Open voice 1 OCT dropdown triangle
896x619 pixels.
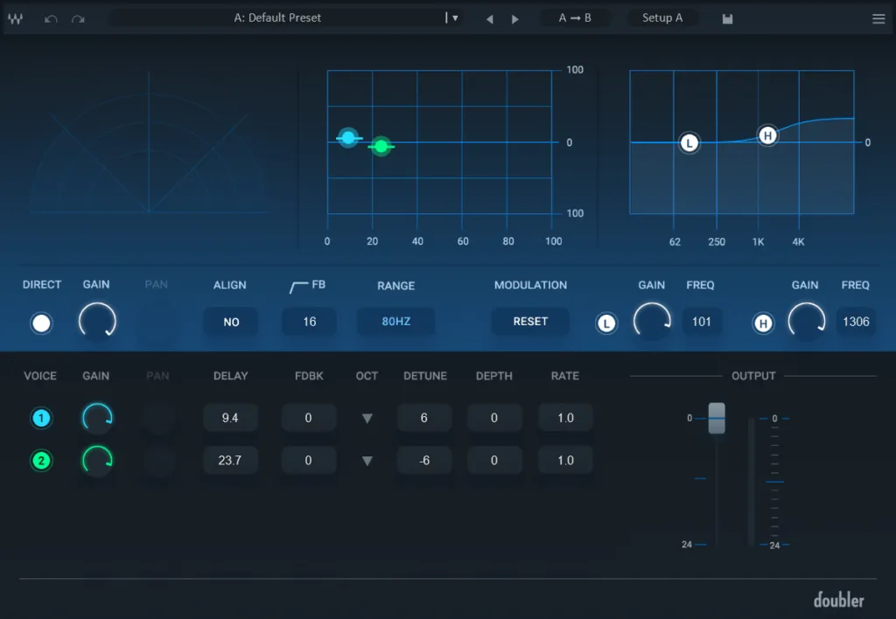click(367, 419)
